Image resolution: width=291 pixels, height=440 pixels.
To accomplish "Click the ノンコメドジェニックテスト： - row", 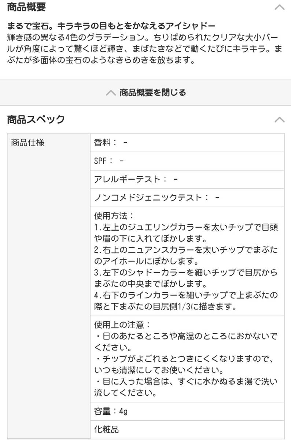I will tap(187, 198).
